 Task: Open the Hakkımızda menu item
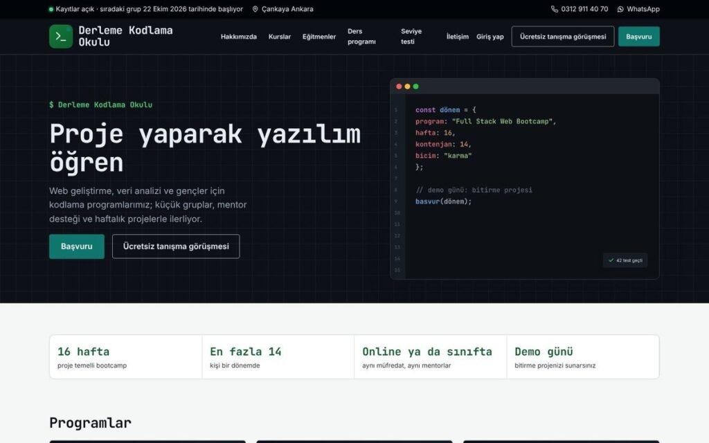click(239, 37)
